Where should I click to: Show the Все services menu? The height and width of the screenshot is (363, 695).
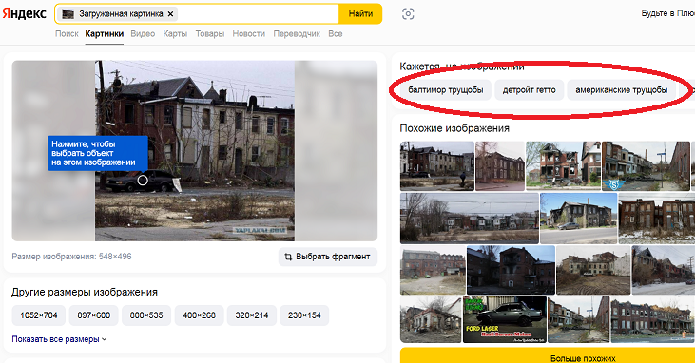pyautogui.click(x=335, y=33)
